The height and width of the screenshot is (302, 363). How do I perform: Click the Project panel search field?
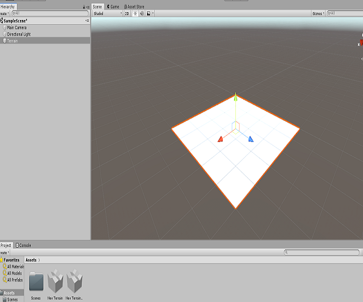[322, 252]
